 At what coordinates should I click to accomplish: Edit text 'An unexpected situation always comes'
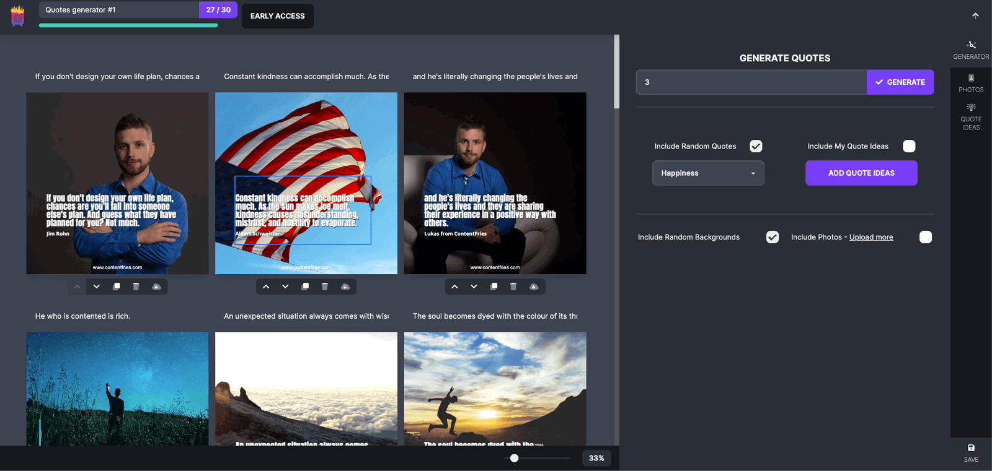tap(306, 316)
